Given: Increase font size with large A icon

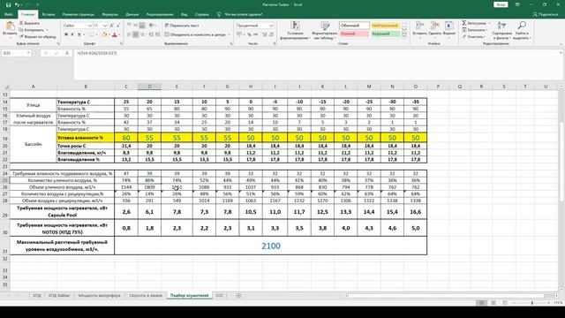Looking at the screenshot, I should 112,26.
